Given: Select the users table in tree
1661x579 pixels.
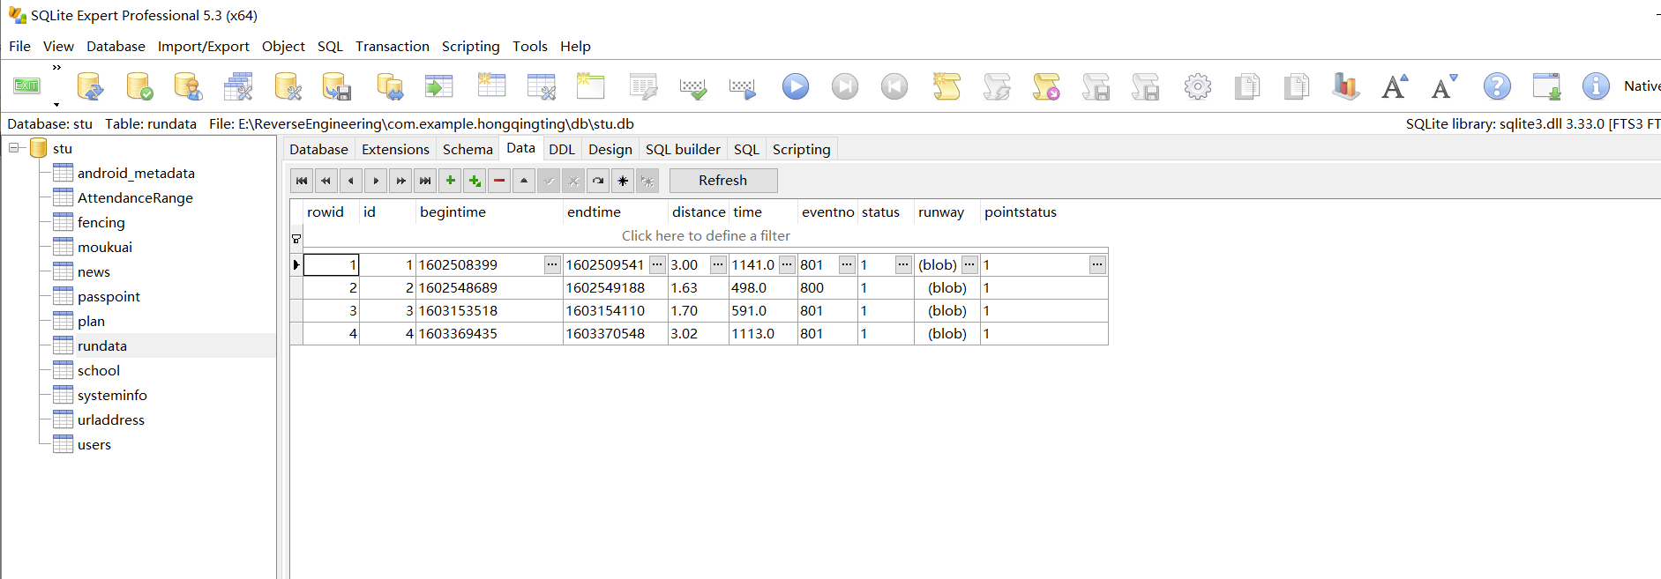Looking at the screenshot, I should point(94,445).
